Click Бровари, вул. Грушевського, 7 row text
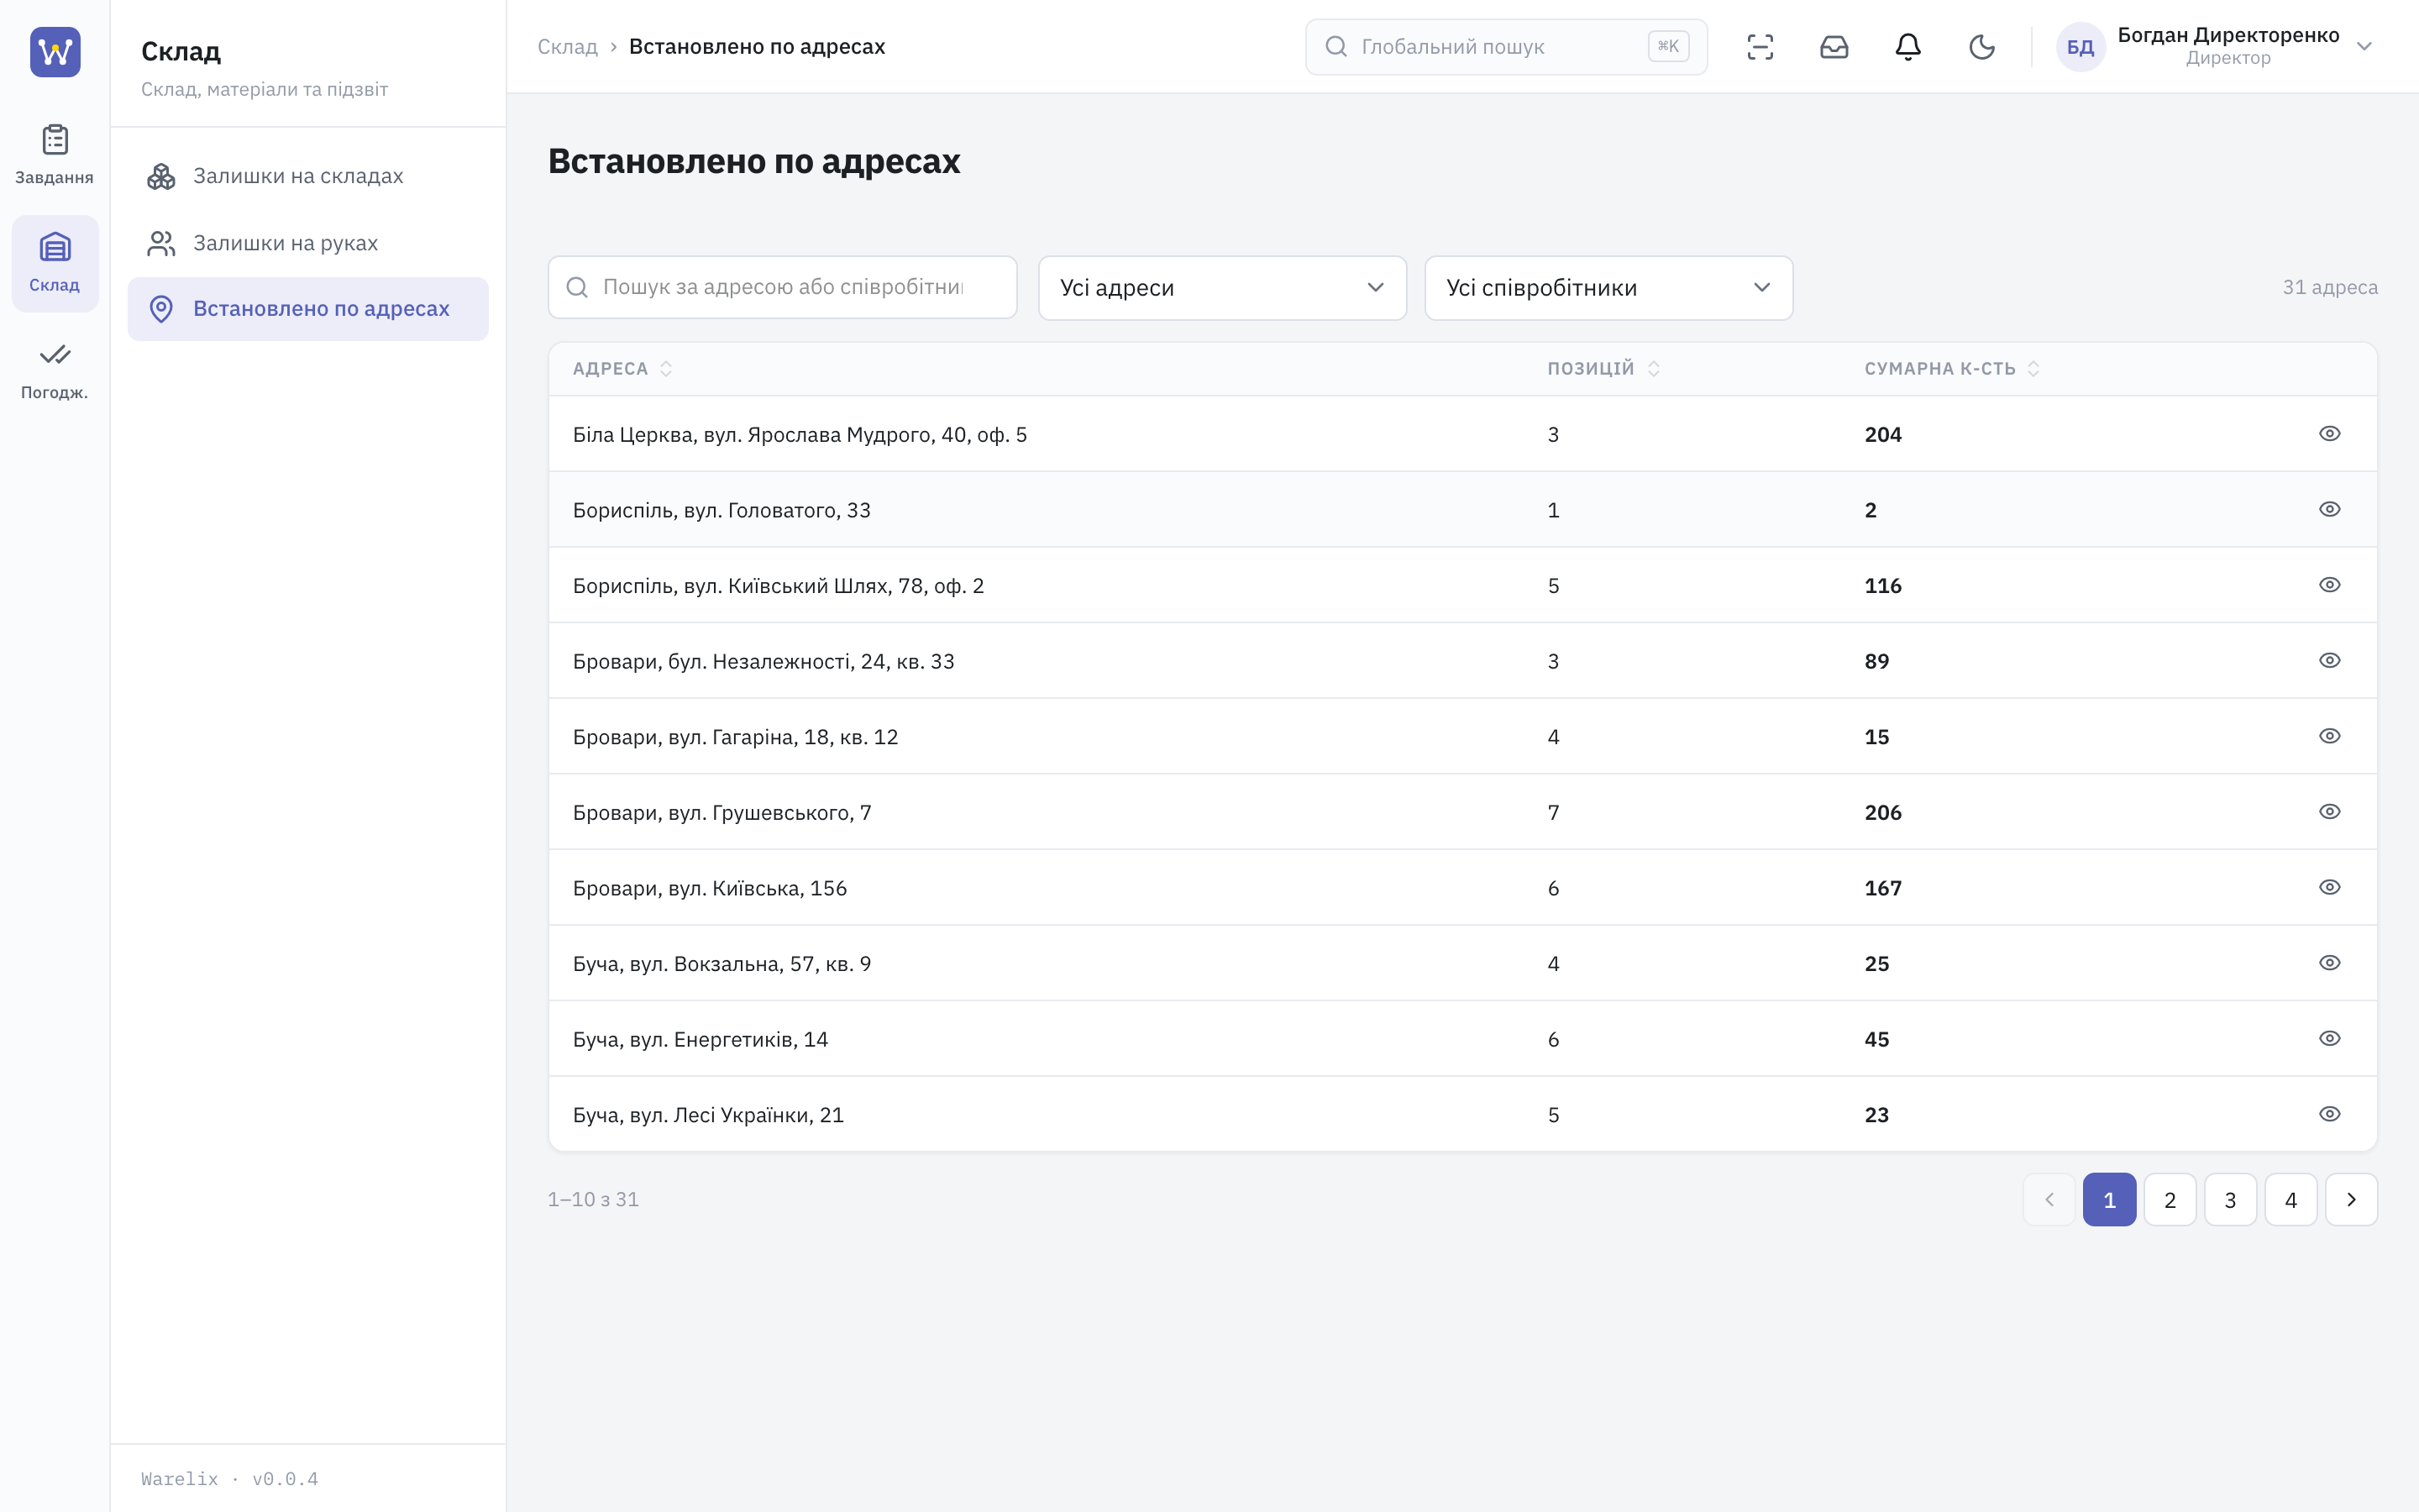The height and width of the screenshot is (1512, 2419). tap(722, 813)
